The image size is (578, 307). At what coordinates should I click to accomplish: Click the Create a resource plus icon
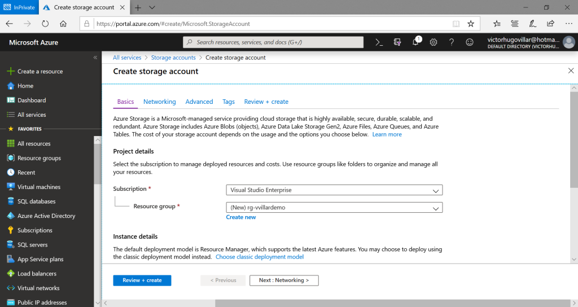pos(11,71)
